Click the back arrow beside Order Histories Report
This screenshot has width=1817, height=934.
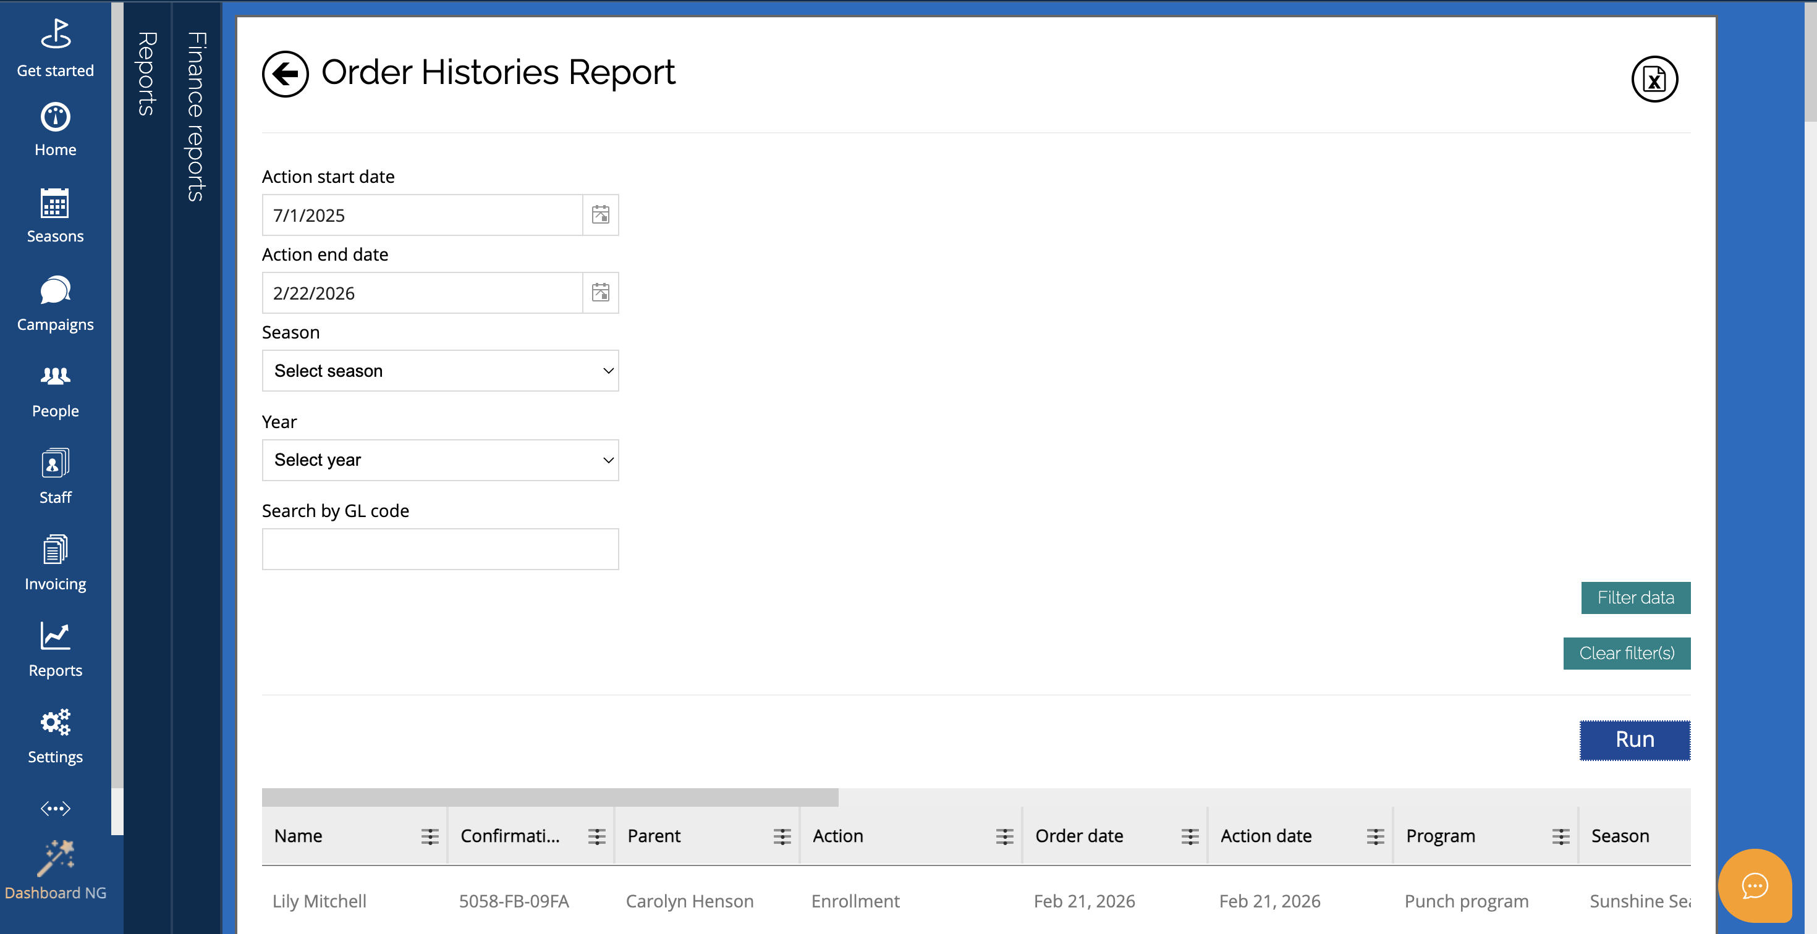coord(285,74)
